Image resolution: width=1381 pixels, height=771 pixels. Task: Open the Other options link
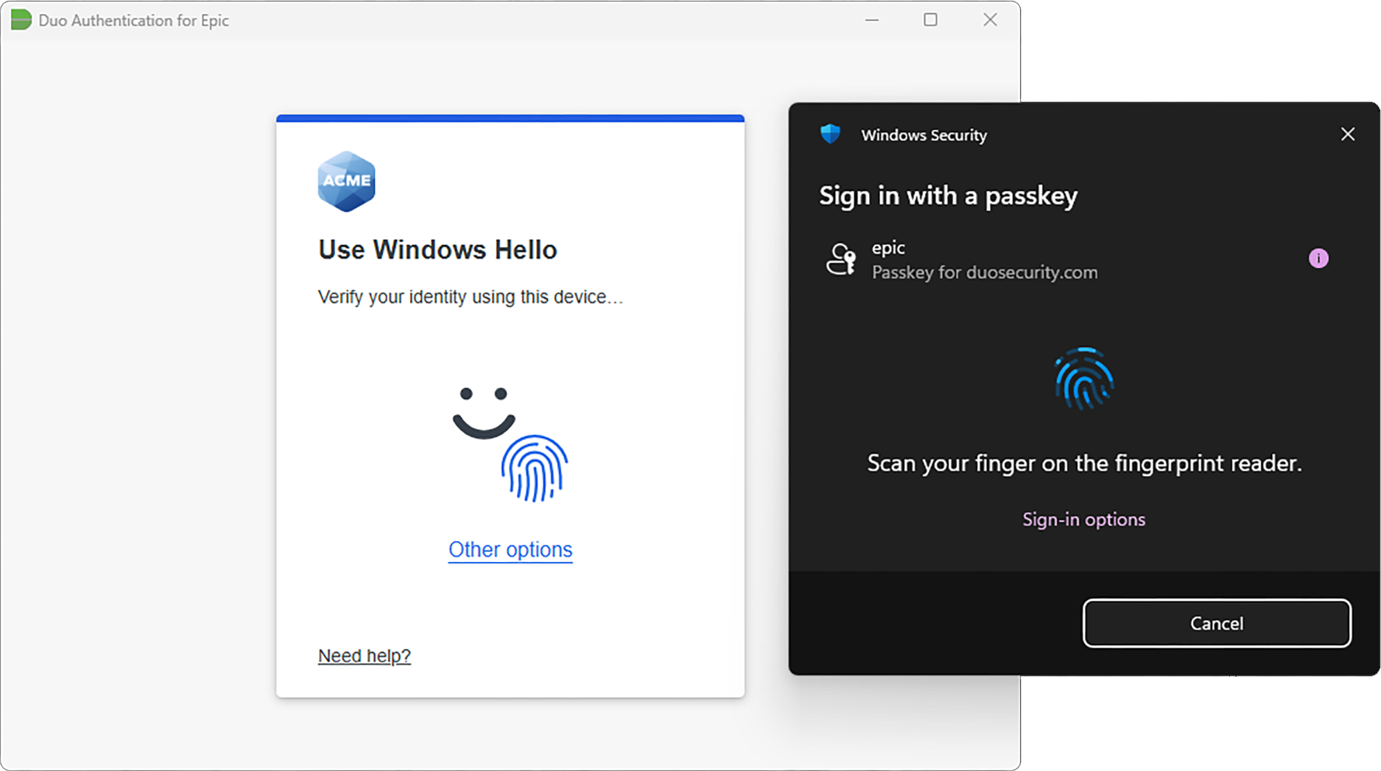click(x=510, y=549)
